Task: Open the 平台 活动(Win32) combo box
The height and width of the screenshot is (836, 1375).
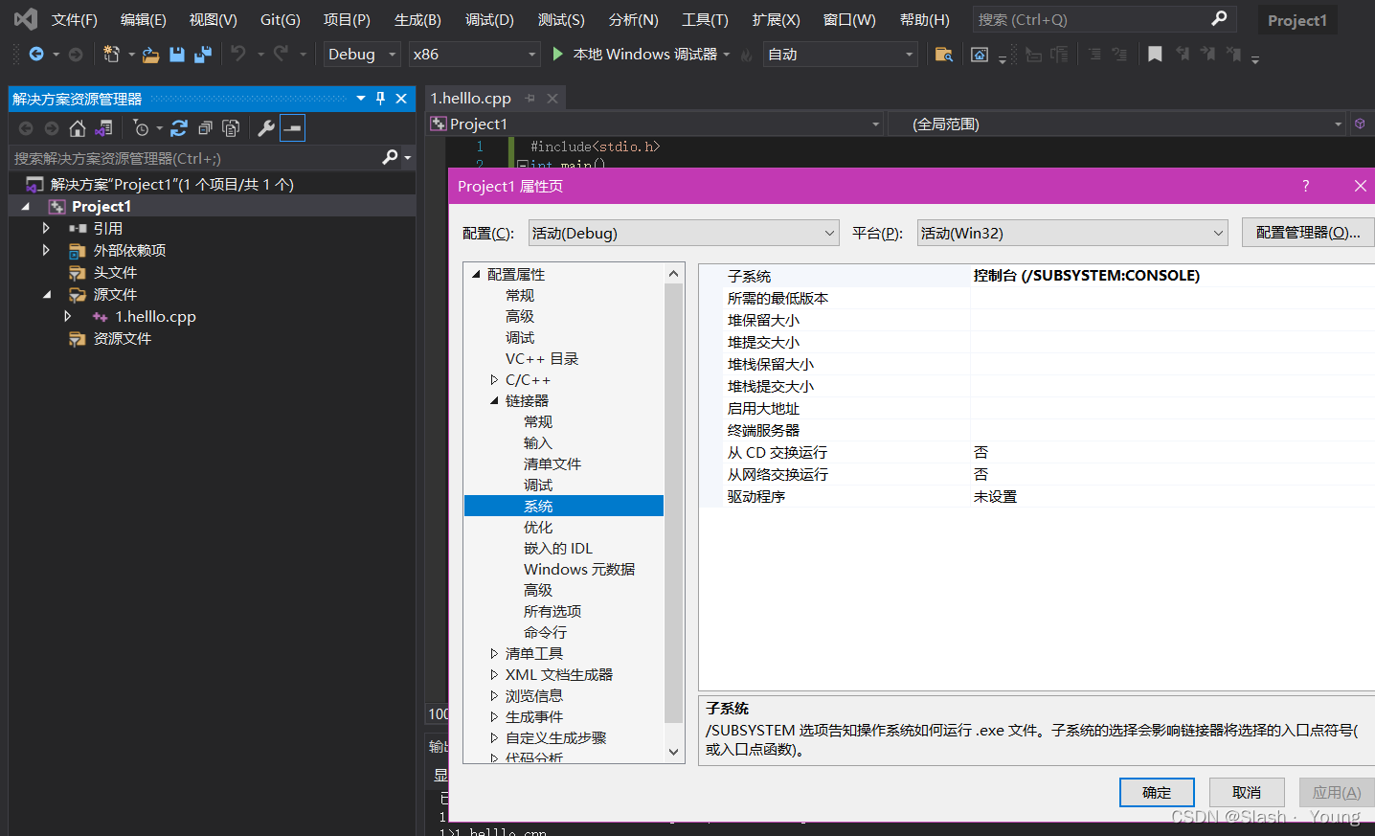Action: tap(1072, 233)
